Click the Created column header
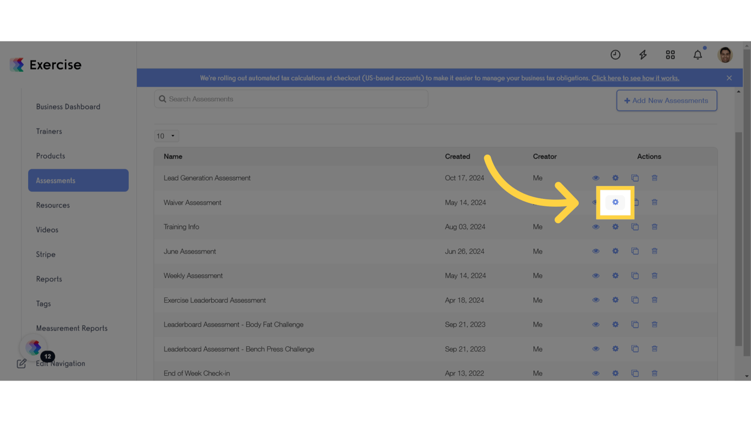 click(457, 157)
